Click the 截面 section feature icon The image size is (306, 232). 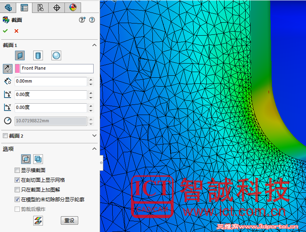coord(6,20)
